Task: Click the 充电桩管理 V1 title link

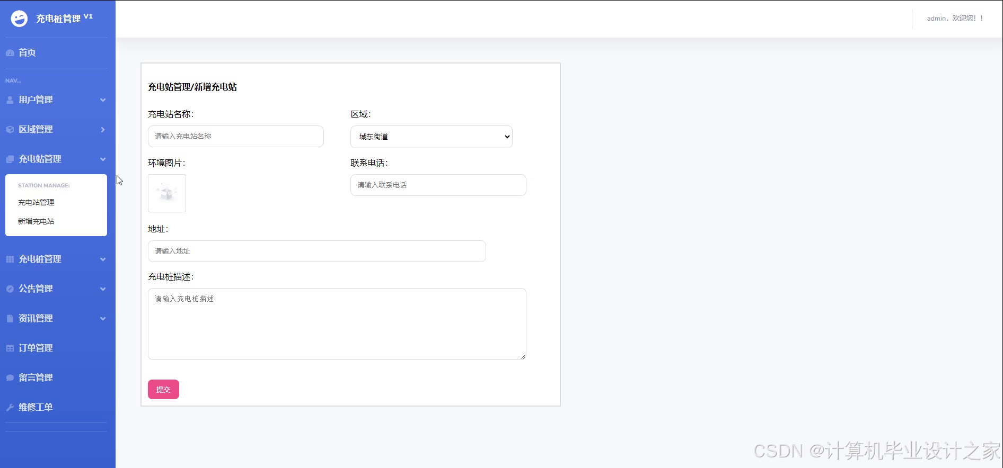Action: coord(64,19)
